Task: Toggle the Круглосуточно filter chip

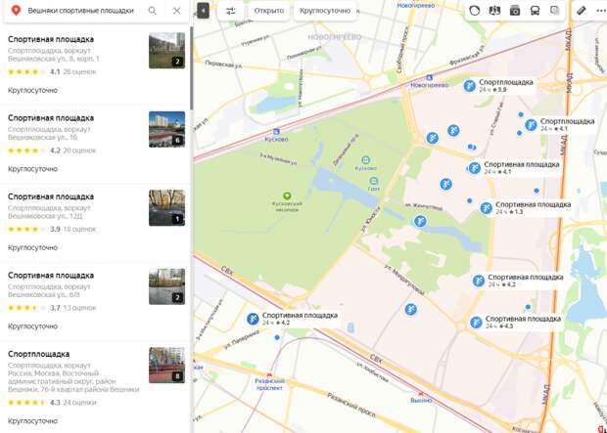Action: tap(325, 11)
